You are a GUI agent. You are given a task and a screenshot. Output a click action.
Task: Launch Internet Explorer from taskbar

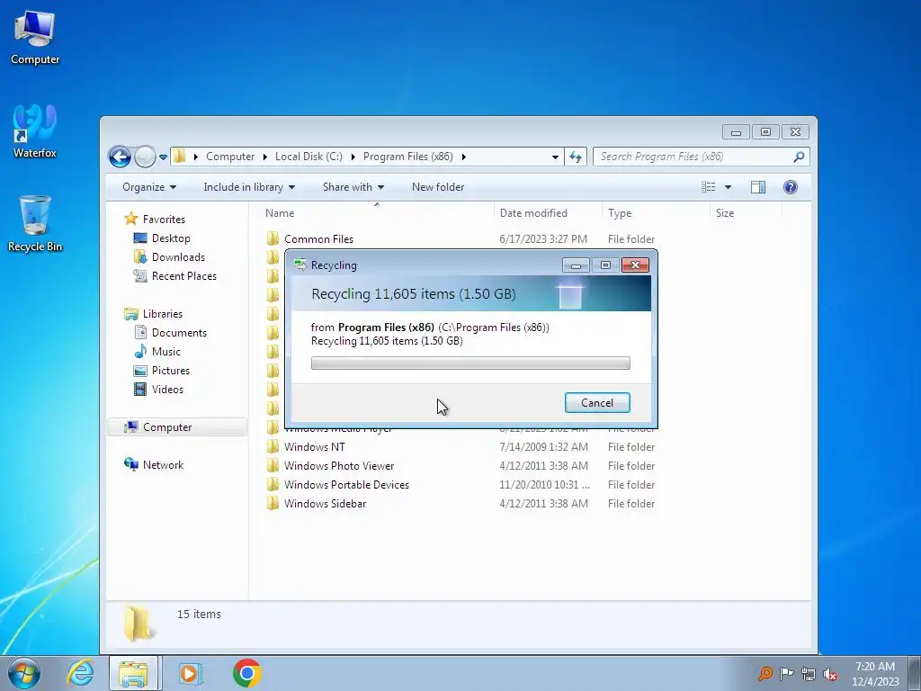80,673
